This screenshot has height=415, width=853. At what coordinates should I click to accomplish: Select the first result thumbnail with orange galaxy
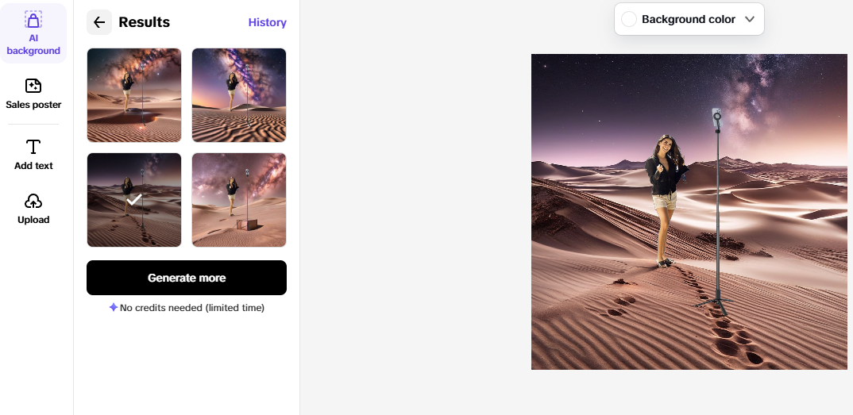pos(134,95)
